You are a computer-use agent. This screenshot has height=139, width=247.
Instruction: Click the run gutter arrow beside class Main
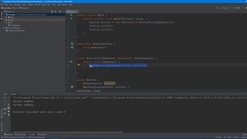72,15
